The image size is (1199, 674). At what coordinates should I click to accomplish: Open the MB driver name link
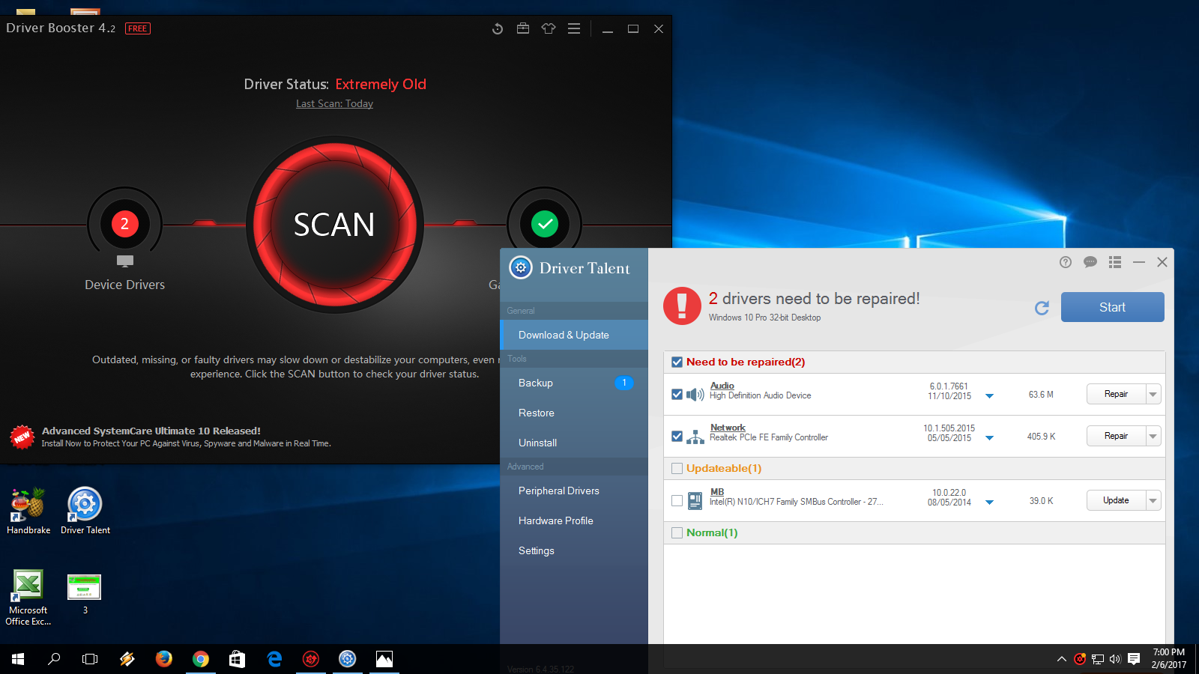(x=717, y=492)
